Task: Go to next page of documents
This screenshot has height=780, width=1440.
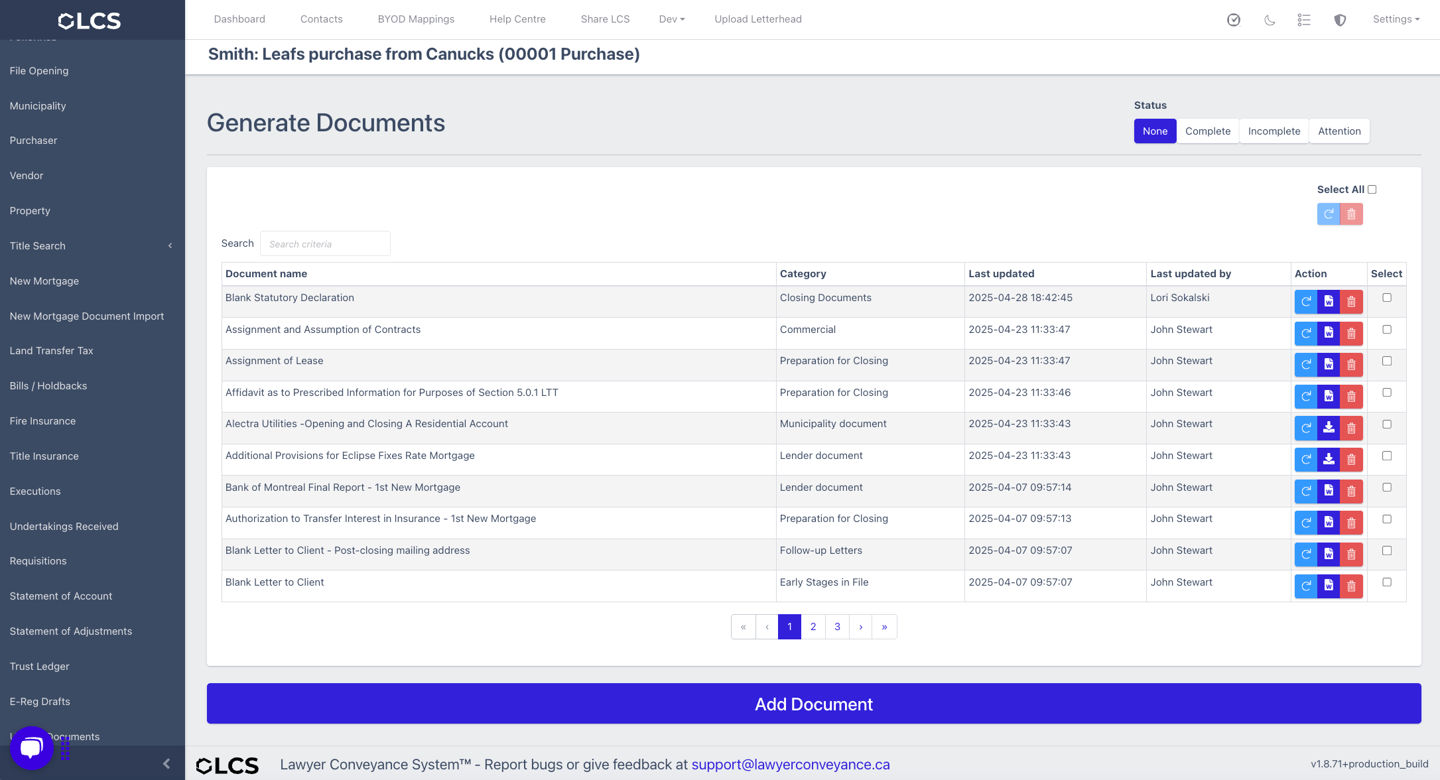Action: coord(861,627)
